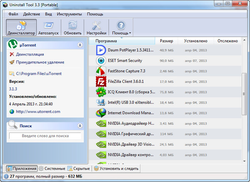Click the globe icon beside utorrent.com

(x=12, y=112)
